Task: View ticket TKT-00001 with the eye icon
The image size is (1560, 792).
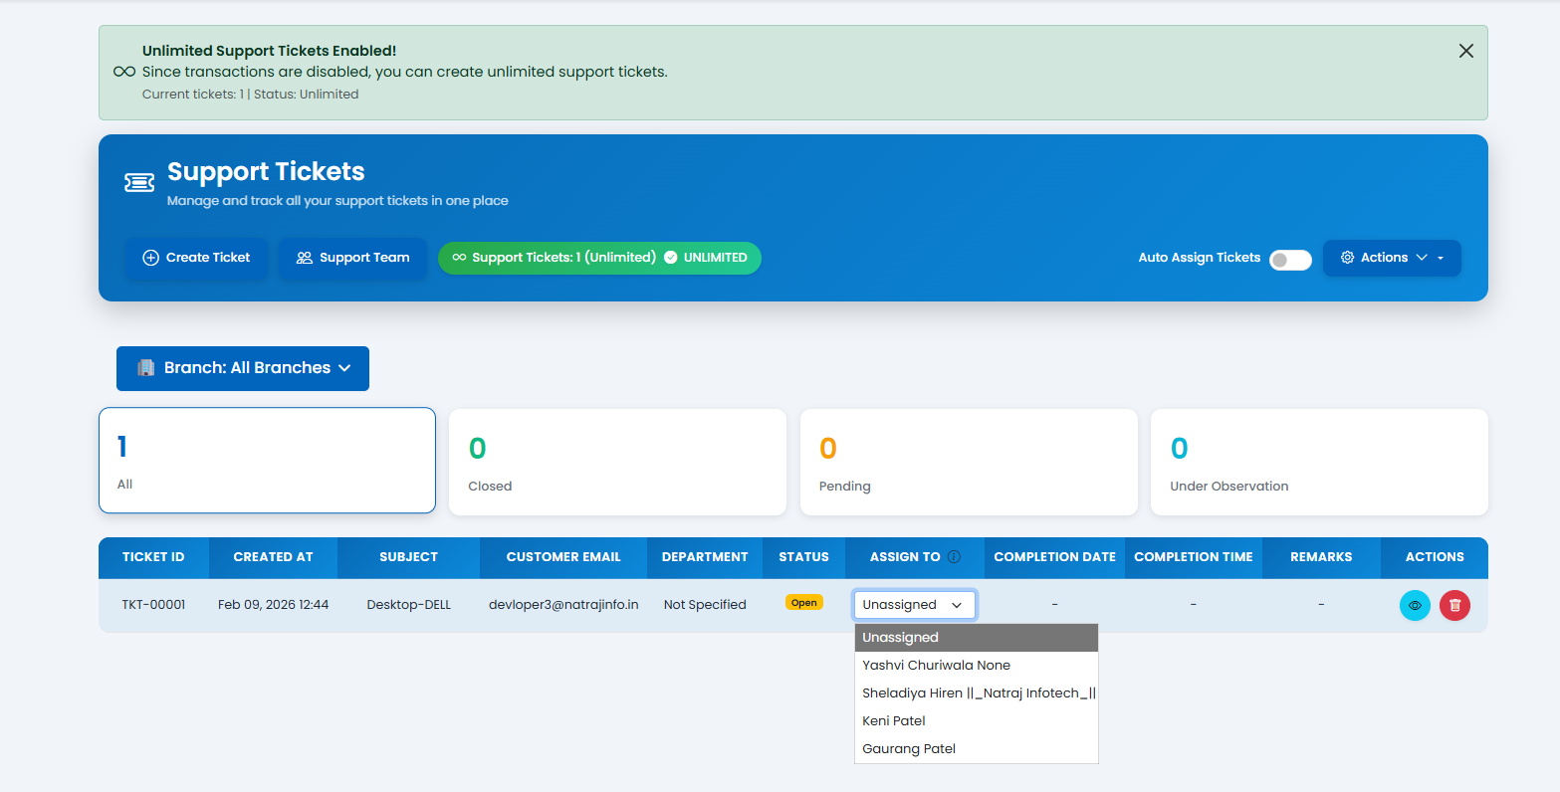Action: coord(1415,605)
